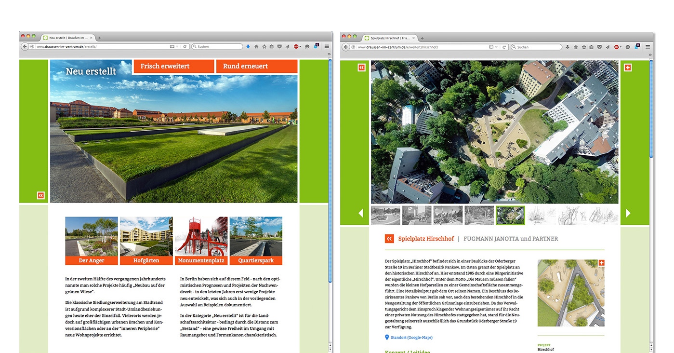
Task: Open URL history dropdown in left window
Action: coord(177,47)
